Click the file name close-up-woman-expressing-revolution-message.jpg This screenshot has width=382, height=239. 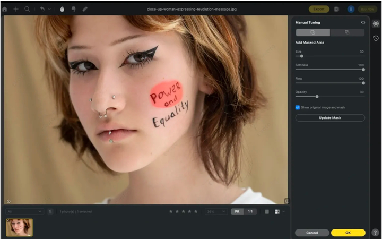coord(192,9)
